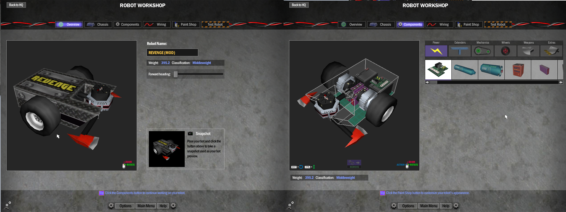Image resolution: width=566 pixels, height=212 pixels.
Task: Choose the Mega-Tank CO2 component
Action: (x=491, y=70)
